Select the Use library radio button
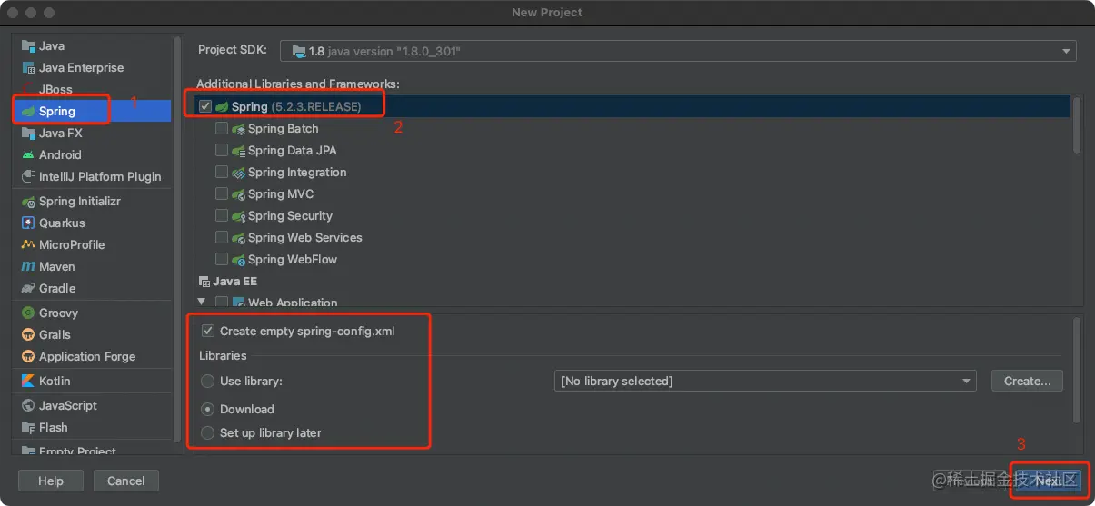1095x506 pixels. [x=208, y=382]
